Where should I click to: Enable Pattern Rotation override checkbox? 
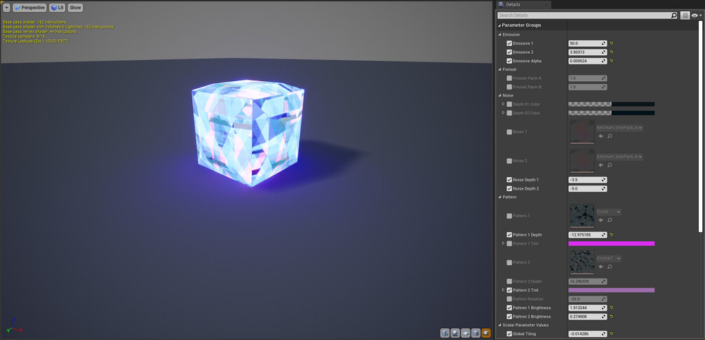pos(509,299)
